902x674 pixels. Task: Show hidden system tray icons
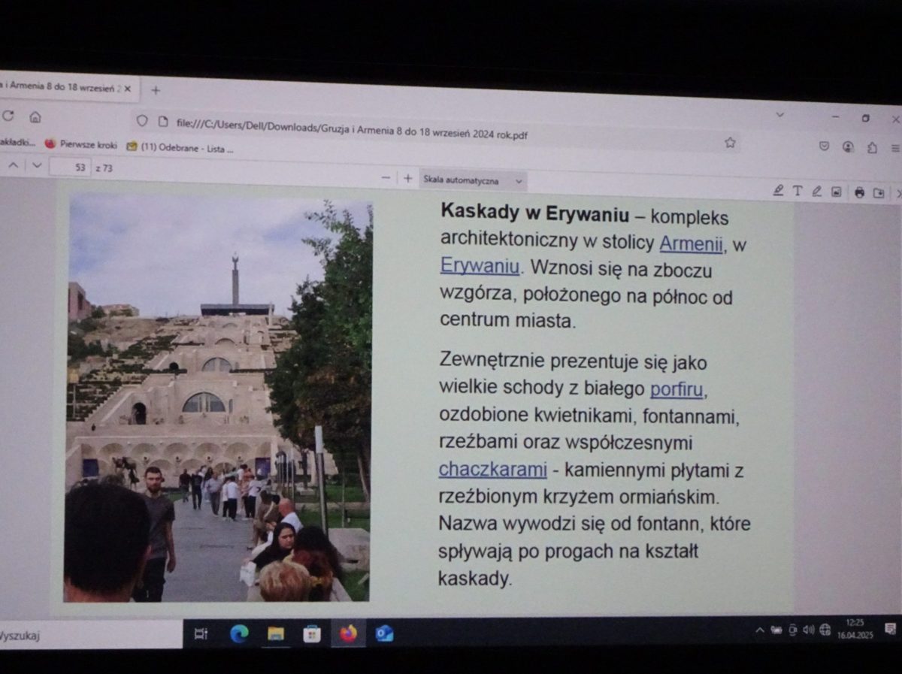point(759,630)
